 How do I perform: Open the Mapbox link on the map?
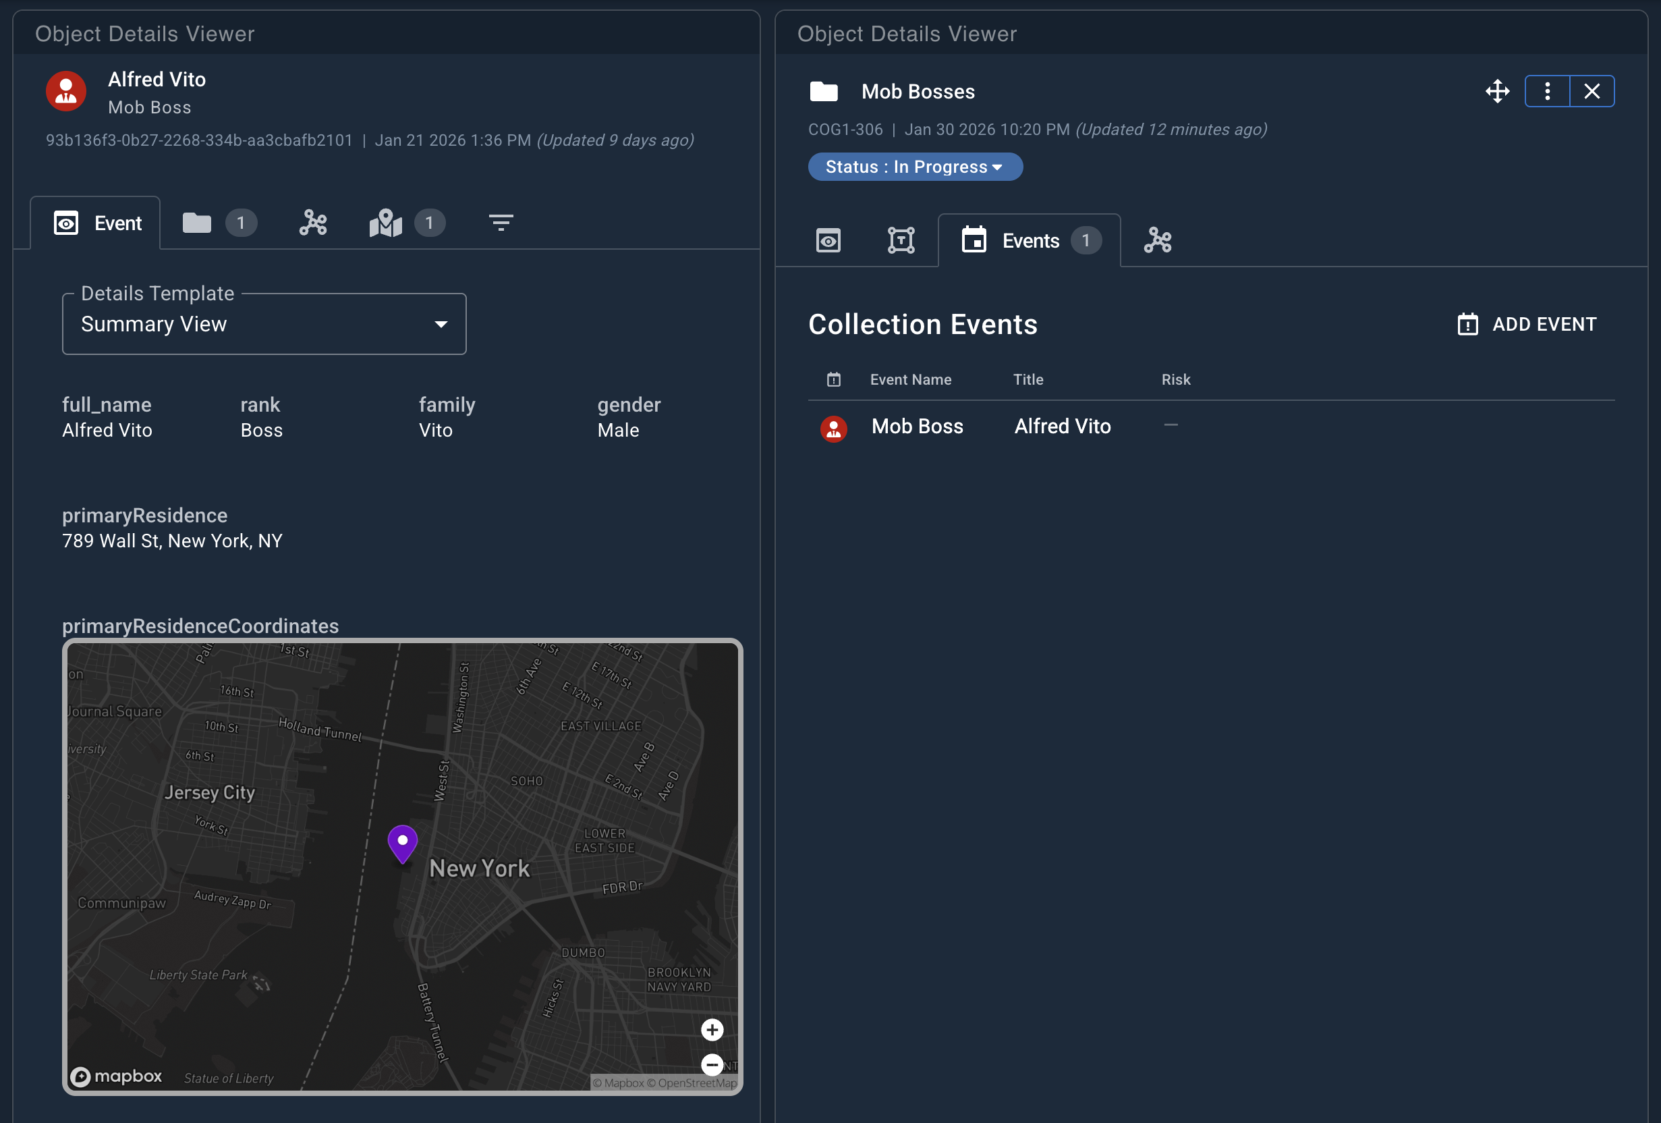pos(117,1076)
